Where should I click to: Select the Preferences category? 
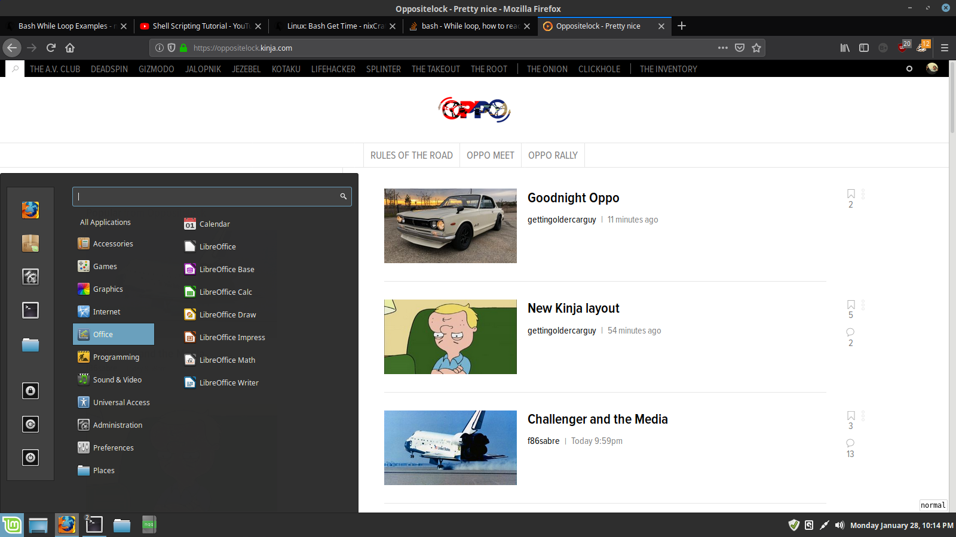tap(114, 447)
